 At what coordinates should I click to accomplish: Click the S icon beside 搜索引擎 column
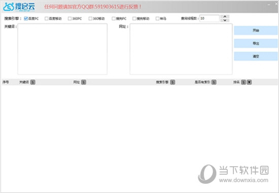(172, 82)
